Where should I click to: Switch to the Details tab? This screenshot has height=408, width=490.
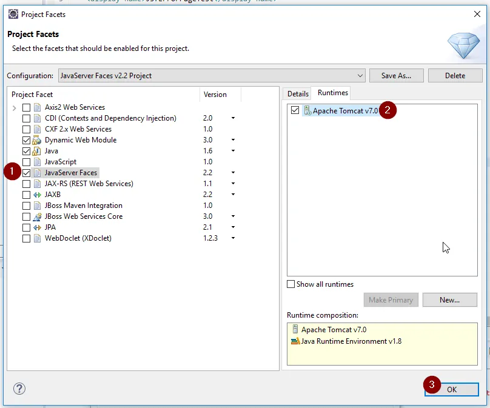point(298,93)
